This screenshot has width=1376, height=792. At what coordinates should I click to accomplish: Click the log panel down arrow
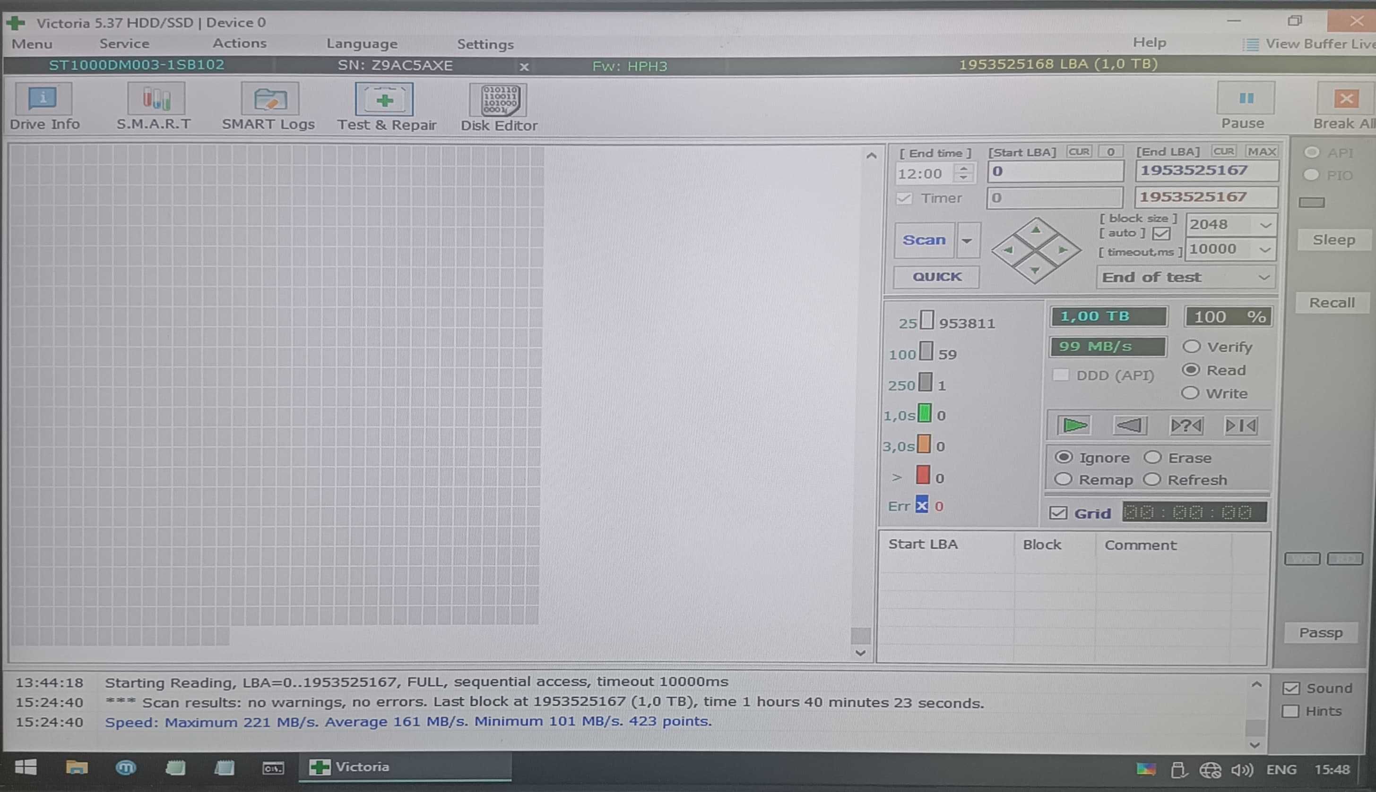click(1255, 745)
